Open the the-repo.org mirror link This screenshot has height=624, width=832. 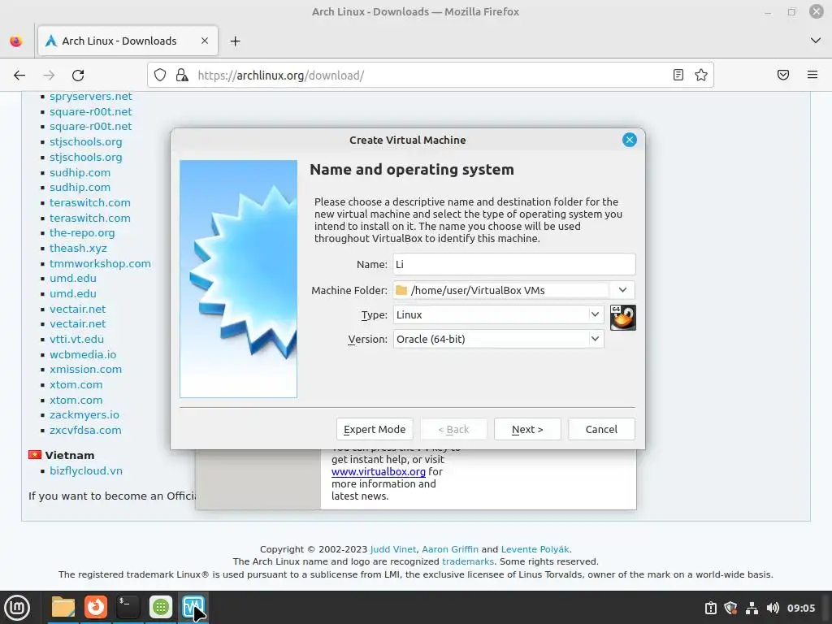[x=82, y=233]
